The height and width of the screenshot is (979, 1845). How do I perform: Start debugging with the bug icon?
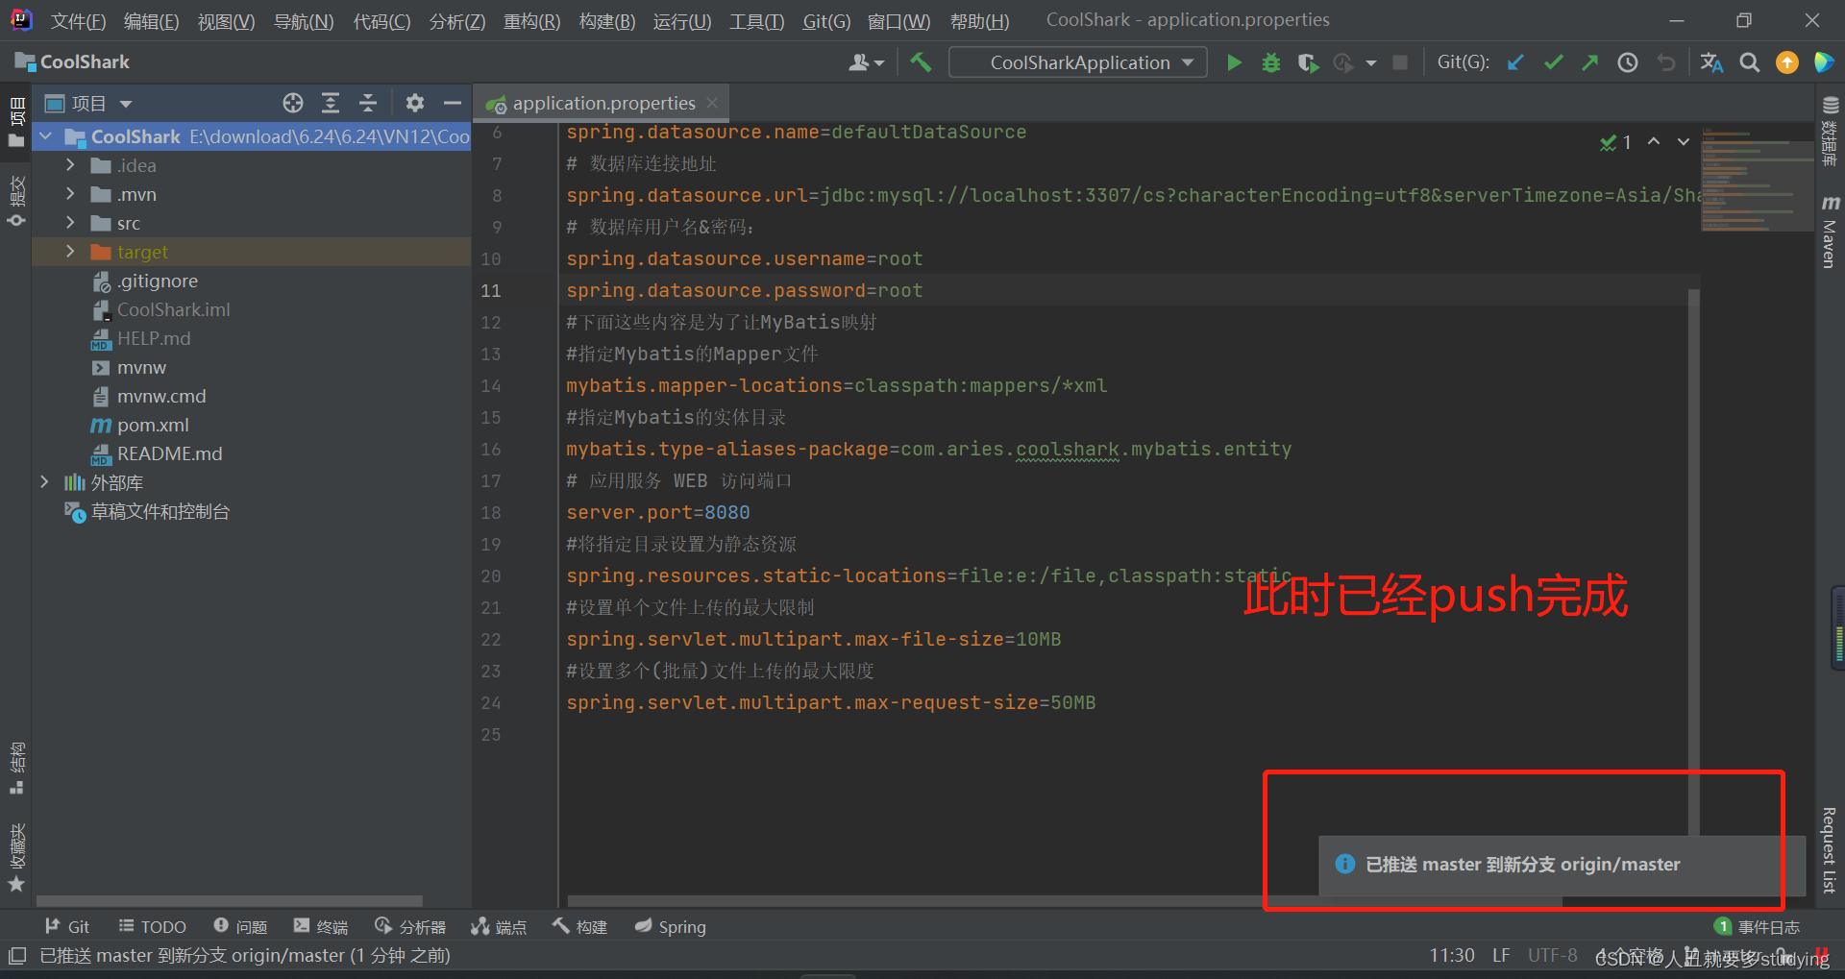(1270, 62)
